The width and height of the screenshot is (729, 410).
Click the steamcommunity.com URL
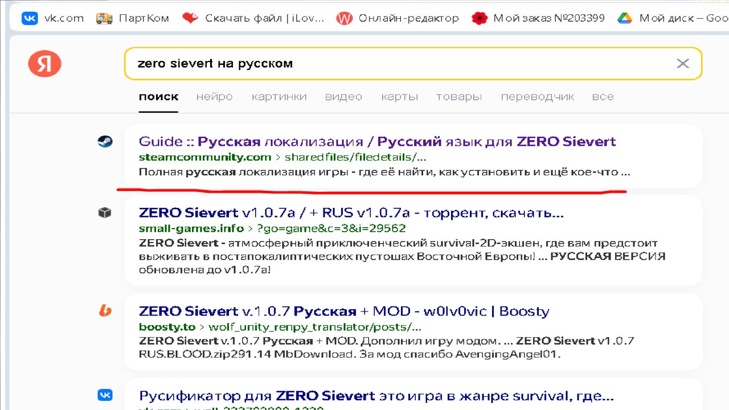[x=205, y=157]
